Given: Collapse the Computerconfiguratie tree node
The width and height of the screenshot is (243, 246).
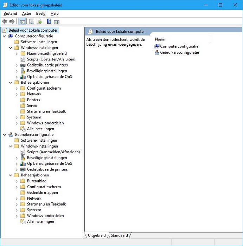Looking at the screenshot, I should point(4,36).
